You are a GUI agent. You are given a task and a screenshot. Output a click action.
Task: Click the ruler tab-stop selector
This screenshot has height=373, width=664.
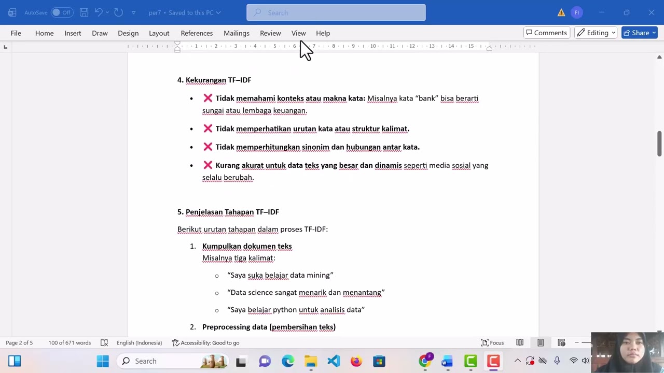[5, 47]
